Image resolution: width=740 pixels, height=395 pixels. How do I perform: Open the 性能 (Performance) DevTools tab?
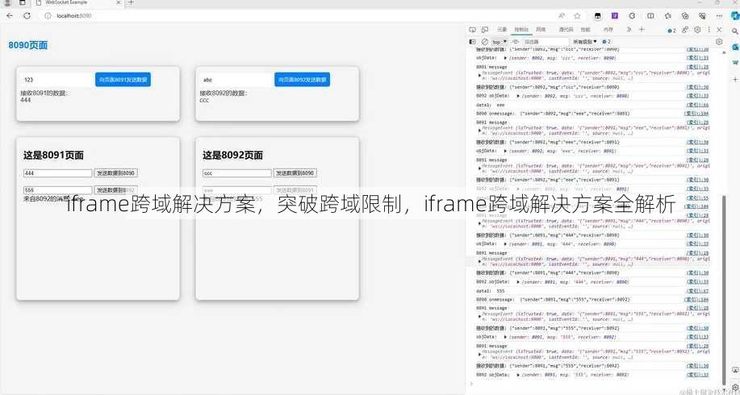point(585,30)
